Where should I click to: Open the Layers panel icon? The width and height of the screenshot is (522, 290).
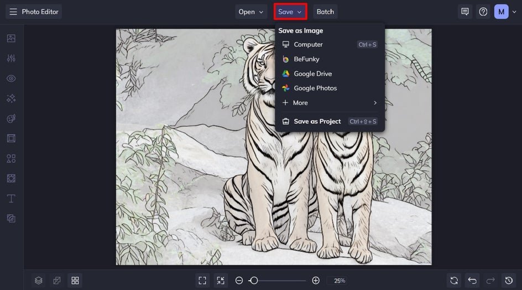click(x=39, y=281)
